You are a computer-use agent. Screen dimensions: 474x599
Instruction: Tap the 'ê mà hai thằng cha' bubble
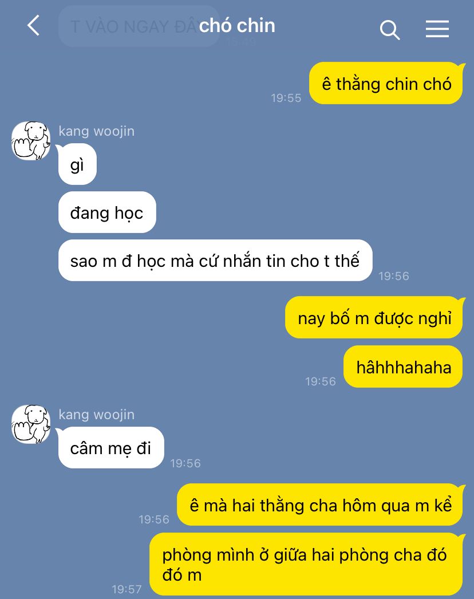320,505
